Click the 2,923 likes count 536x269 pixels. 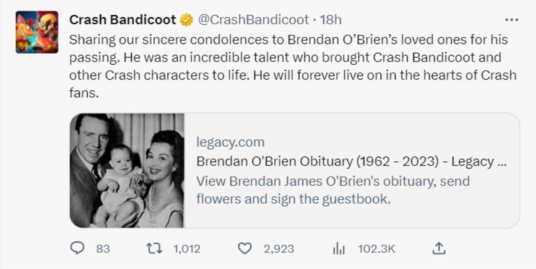click(279, 249)
